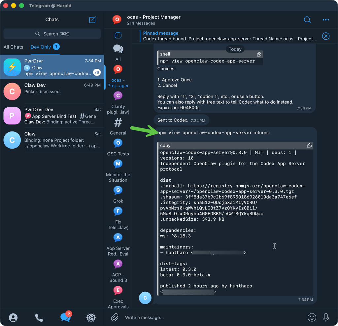
Task: Open the PwrDrvr Dev chat
Action: (x=52, y=115)
